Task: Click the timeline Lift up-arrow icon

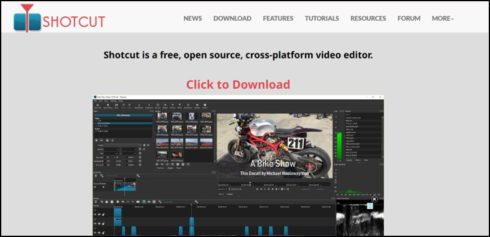Action: point(127,202)
